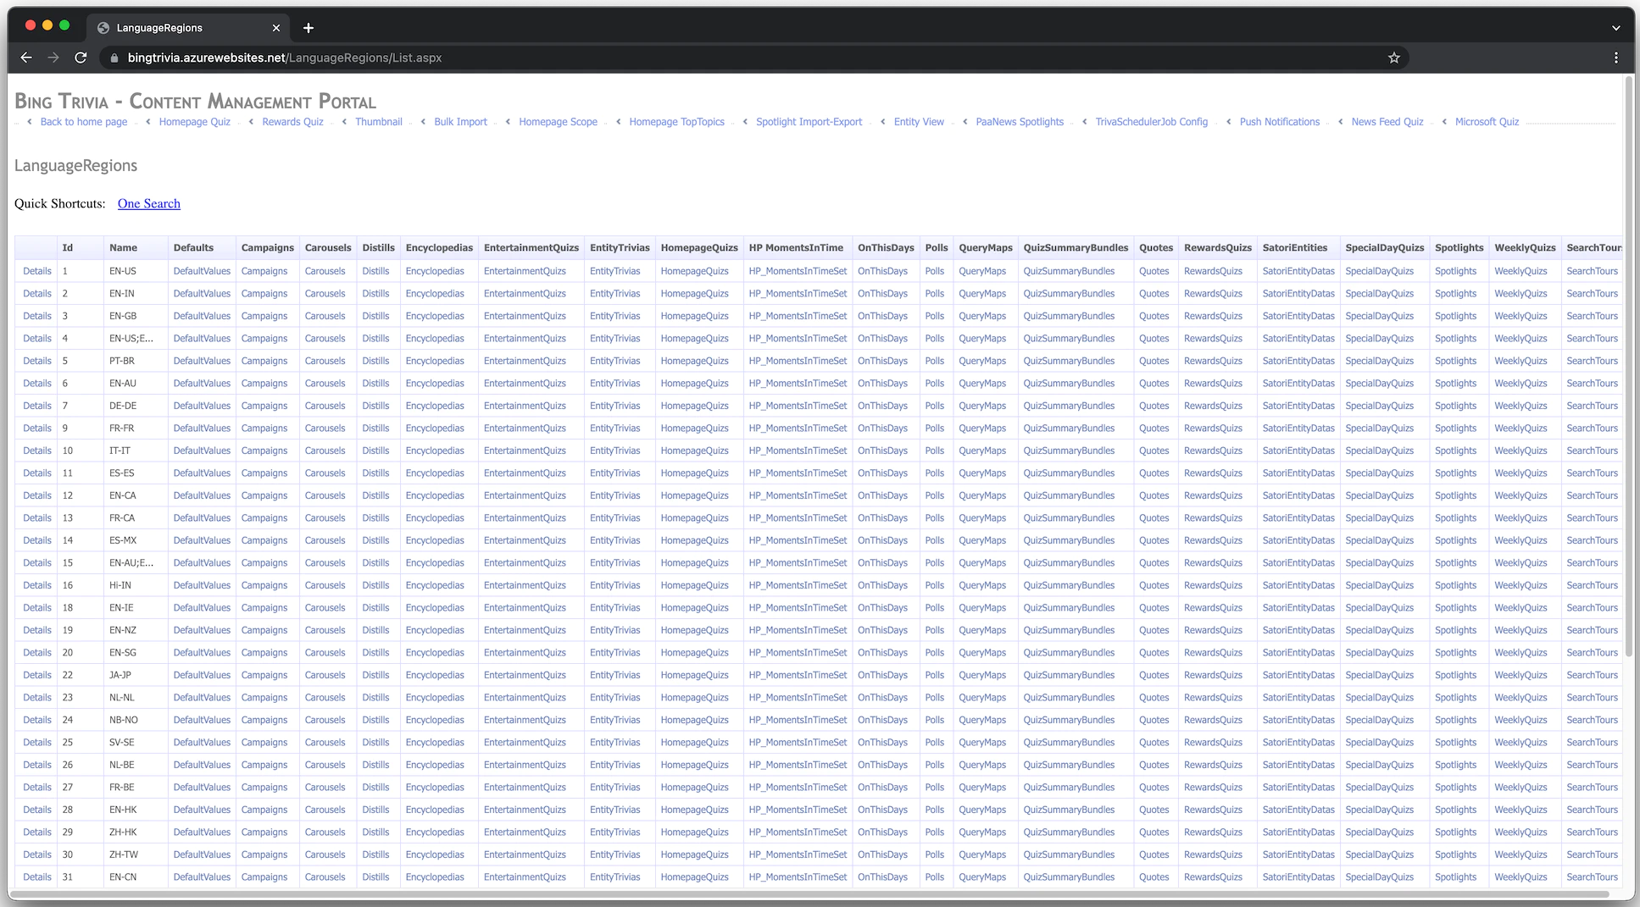Bookmark page with the star icon
This screenshot has width=1640, height=907.
tap(1393, 58)
